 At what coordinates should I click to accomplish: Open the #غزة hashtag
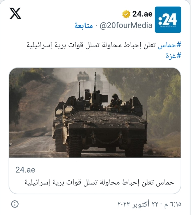[174, 56]
